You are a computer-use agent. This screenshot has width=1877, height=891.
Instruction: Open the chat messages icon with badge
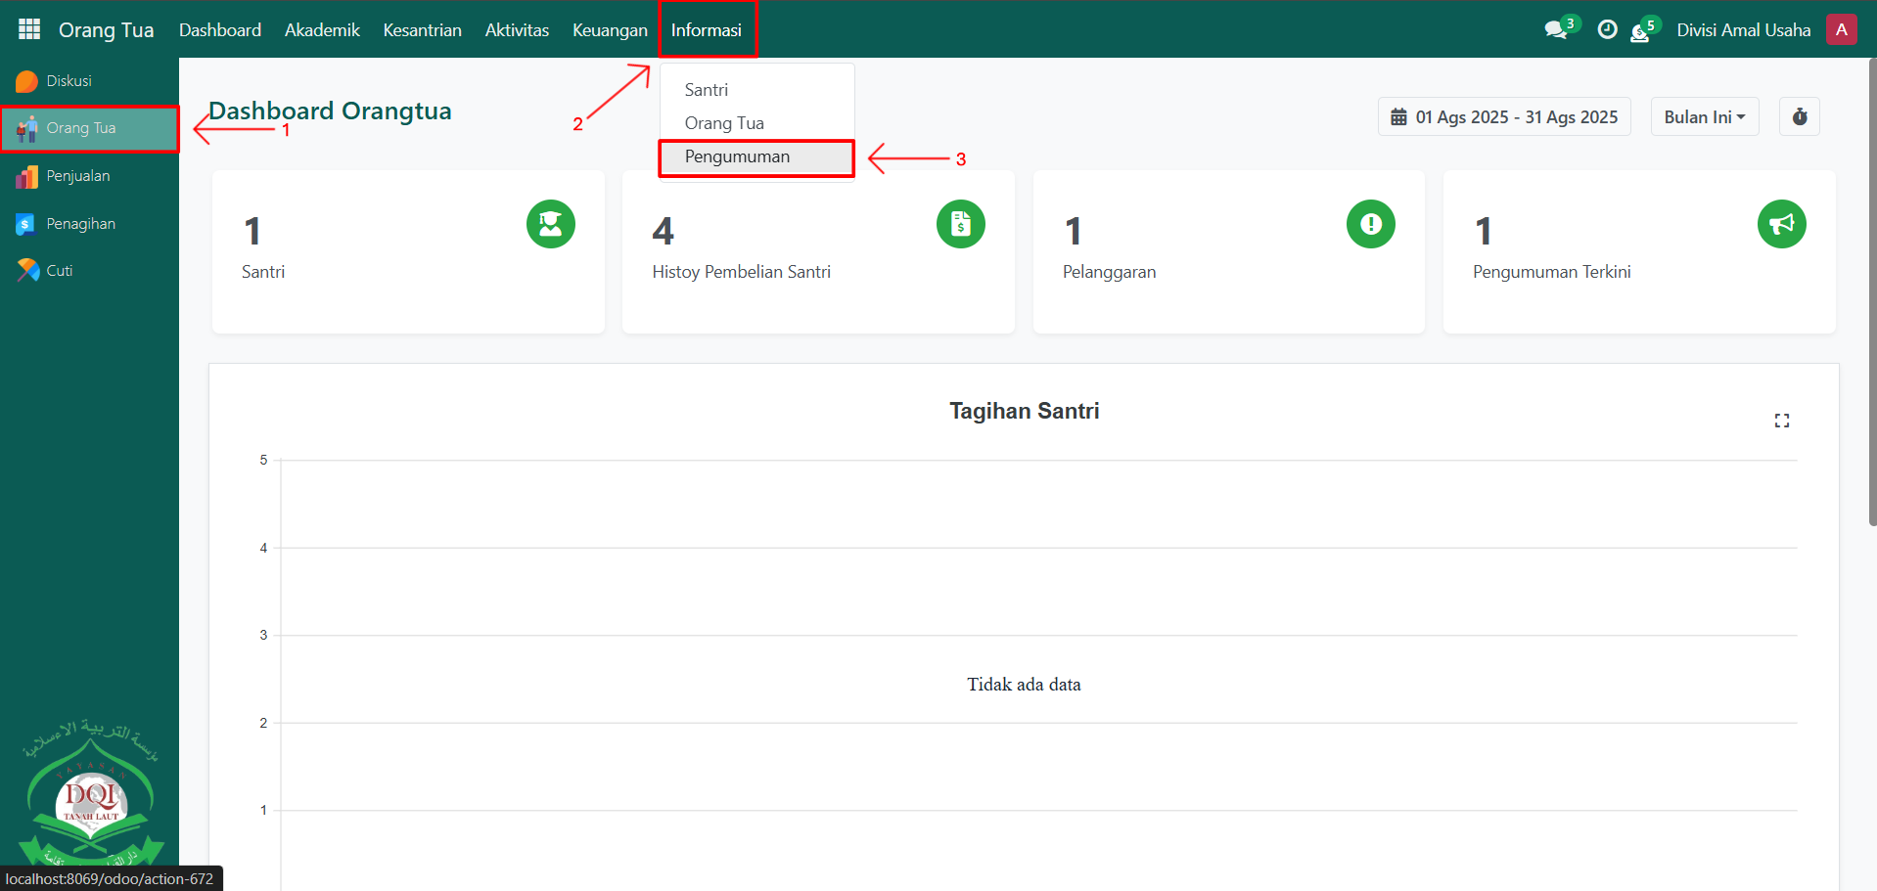1556,30
